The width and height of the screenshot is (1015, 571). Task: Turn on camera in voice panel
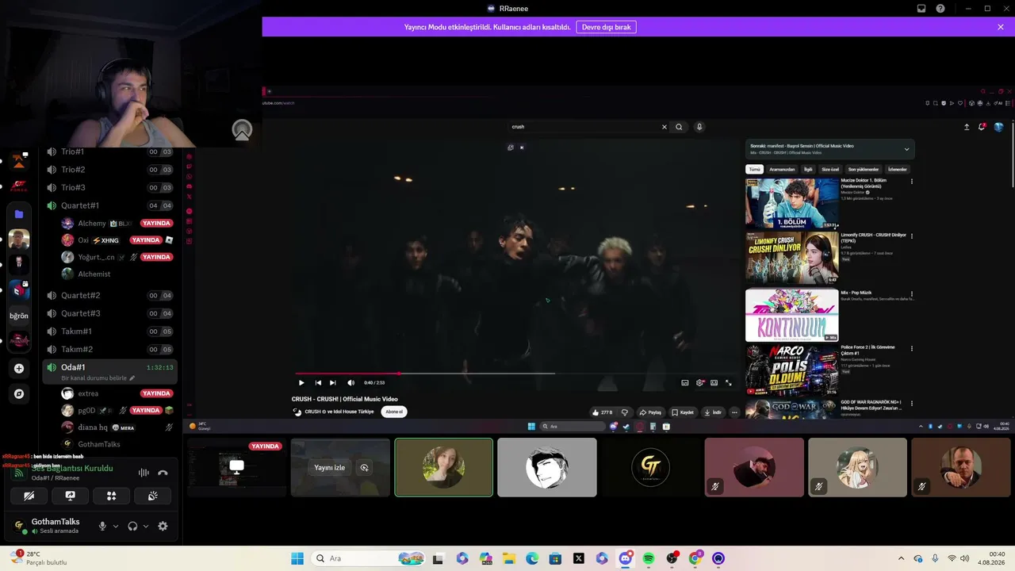coord(29,496)
